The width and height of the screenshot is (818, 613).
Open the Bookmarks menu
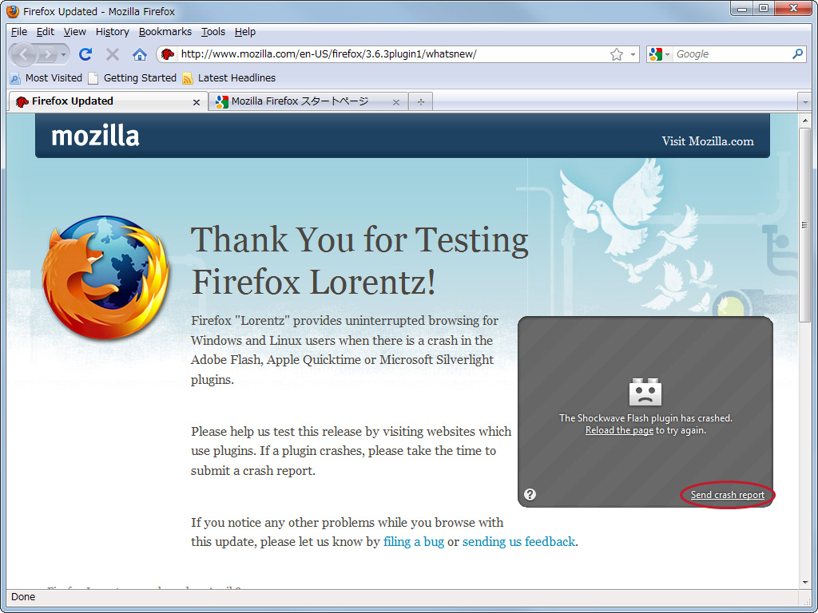[x=165, y=32]
